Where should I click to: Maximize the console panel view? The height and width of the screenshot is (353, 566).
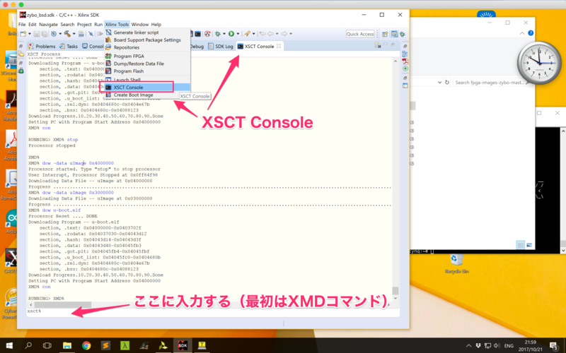tap(393, 44)
